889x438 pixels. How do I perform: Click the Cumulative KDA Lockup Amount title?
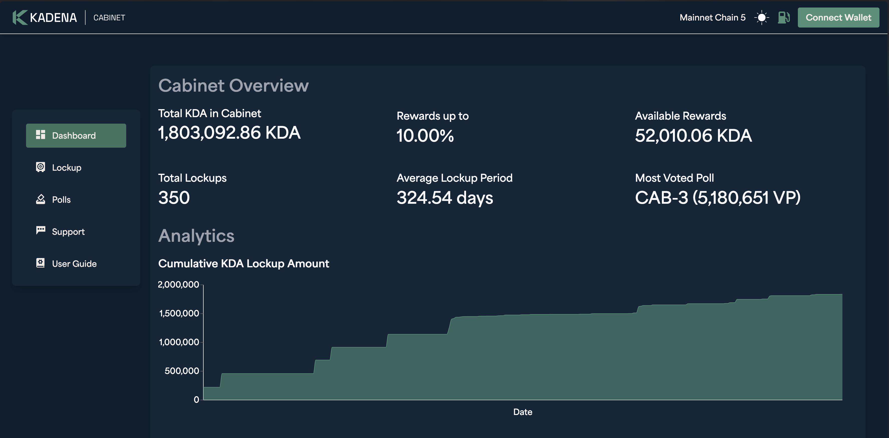[x=244, y=264]
